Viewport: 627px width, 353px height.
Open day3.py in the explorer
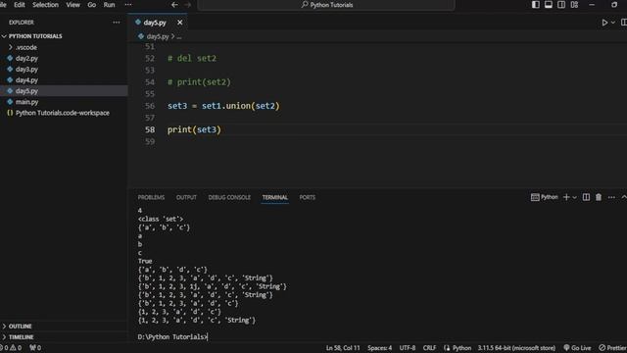(26, 70)
